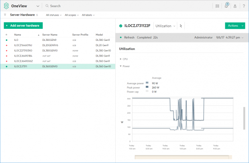The image size is (249, 163).
Task: Open the All statuses filter dropdown
Action: pos(53,15)
